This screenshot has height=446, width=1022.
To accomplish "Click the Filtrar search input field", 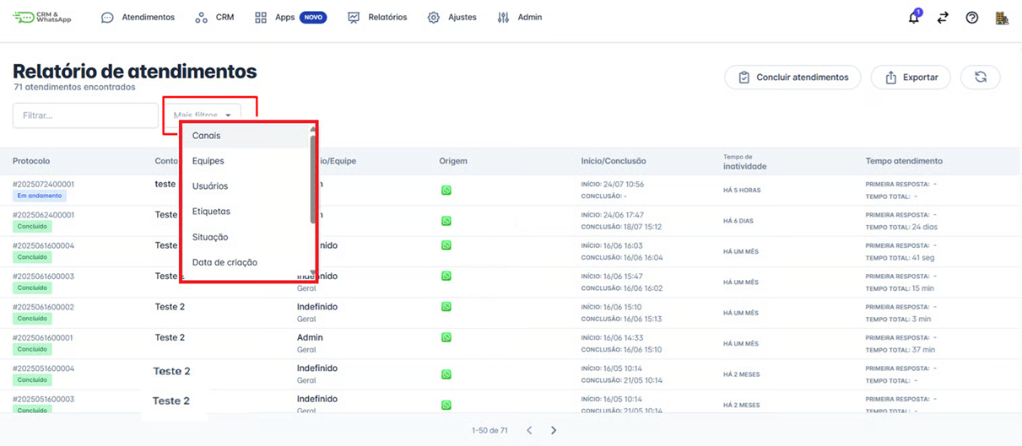I will [x=85, y=116].
